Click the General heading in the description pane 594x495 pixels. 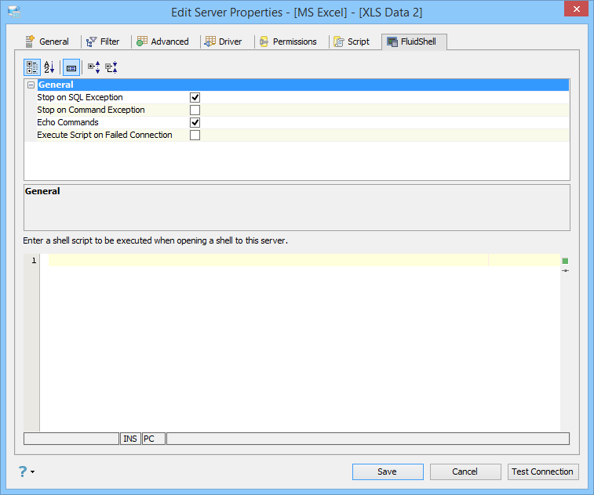click(42, 191)
